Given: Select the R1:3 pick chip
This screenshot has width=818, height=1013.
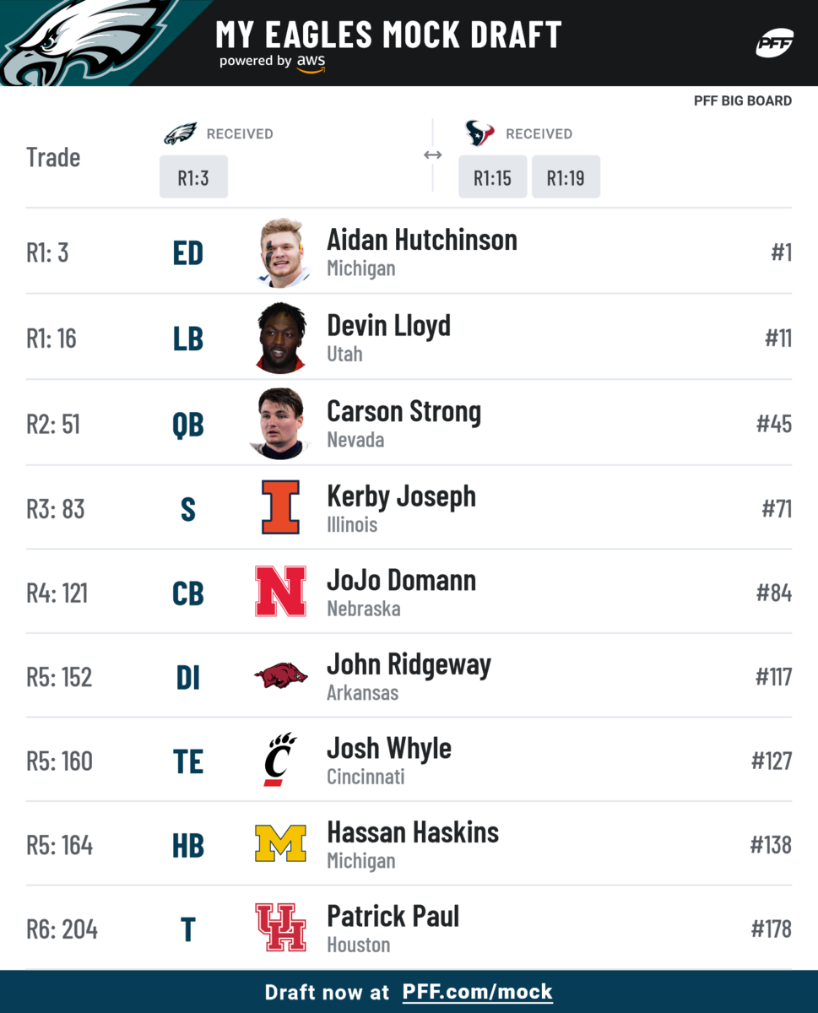Looking at the screenshot, I should click(193, 177).
